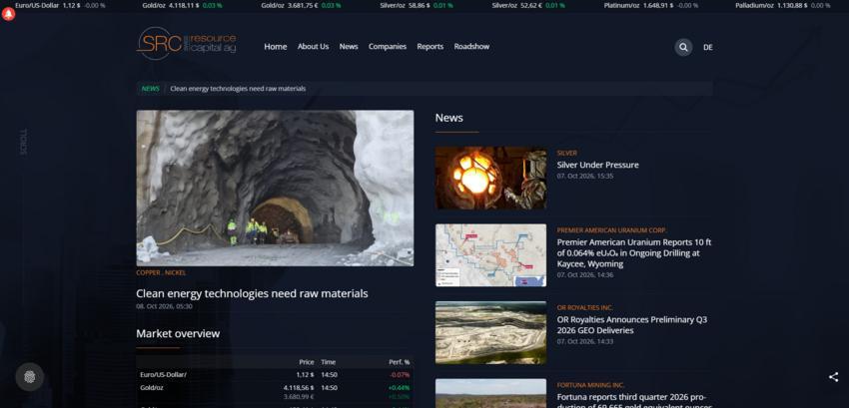849x408 pixels.
Task: Open article 'Clean energy technologies need raw materials' title
Action: pos(252,293)
